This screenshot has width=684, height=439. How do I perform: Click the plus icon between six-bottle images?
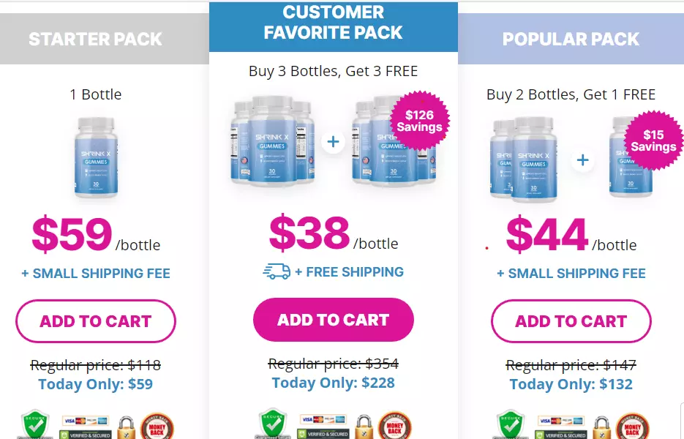[334, 142]
